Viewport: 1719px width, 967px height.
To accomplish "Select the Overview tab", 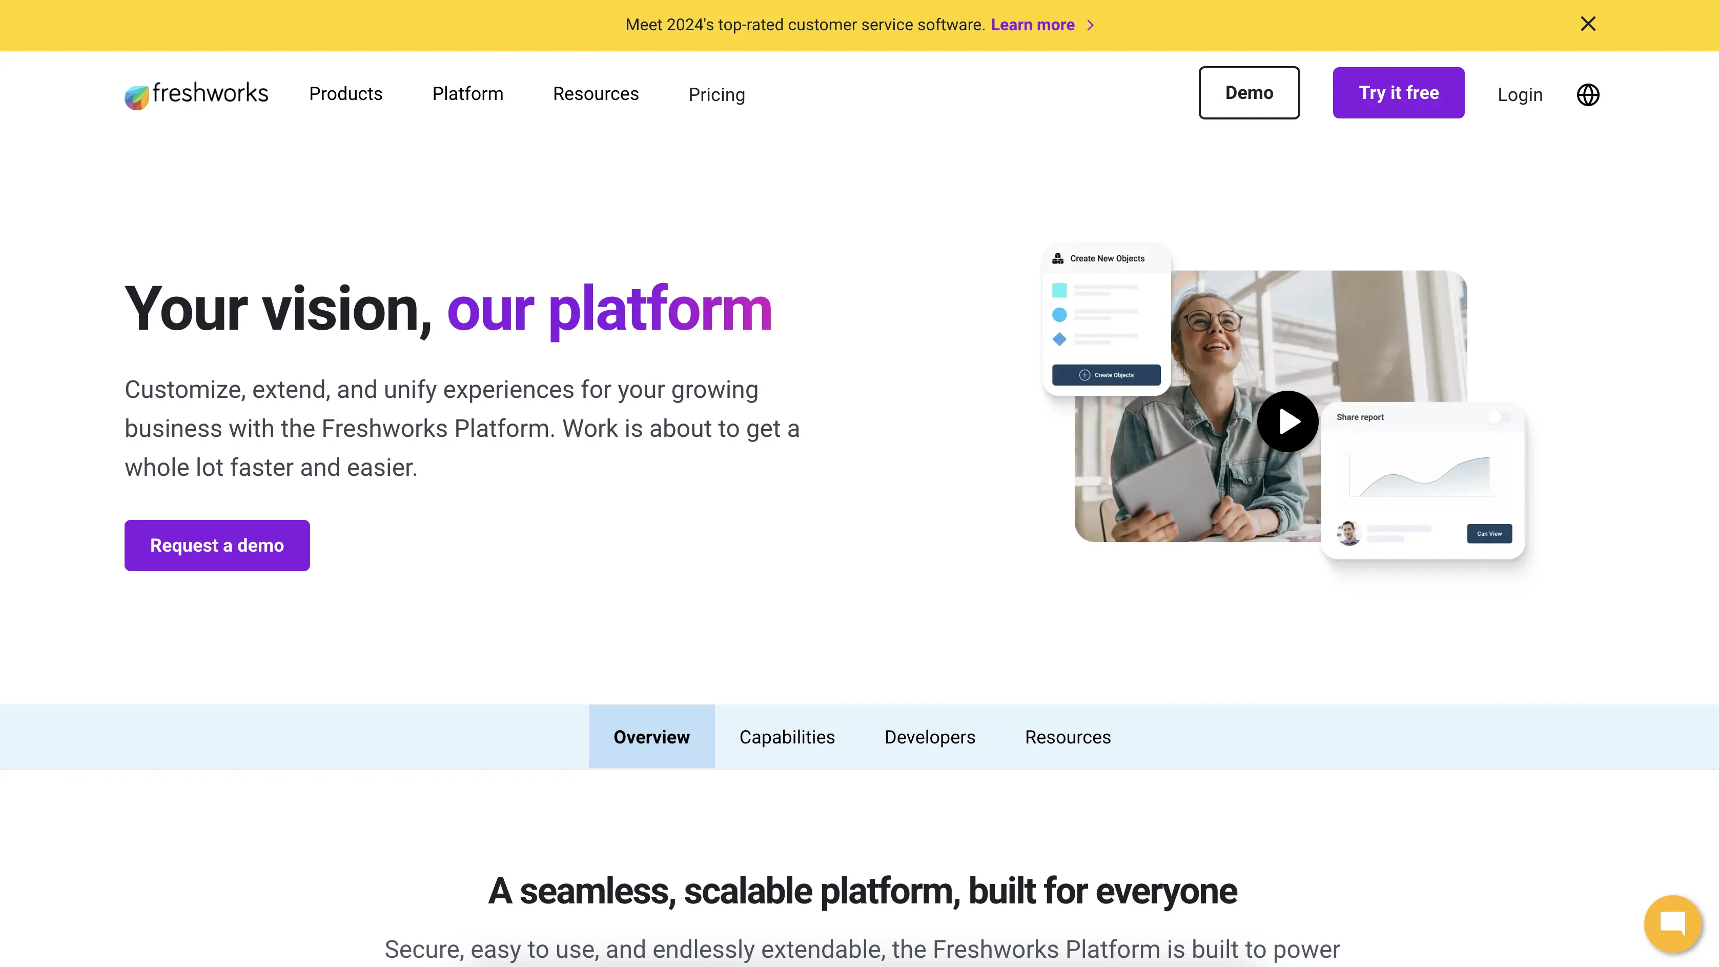I will pyautogui.click(x=651, y=737).
